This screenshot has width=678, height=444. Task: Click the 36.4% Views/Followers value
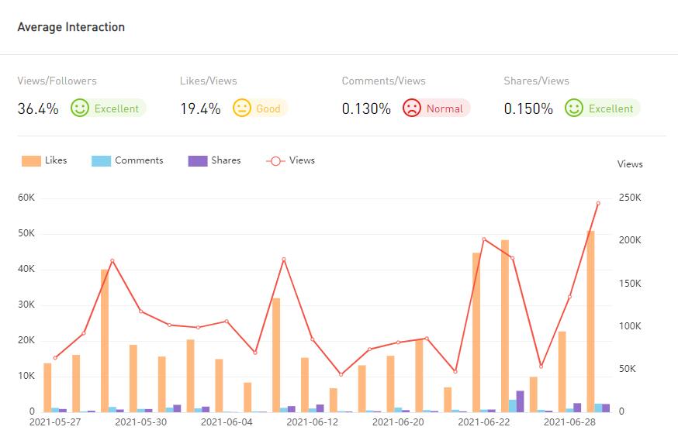tap(38, 108)
